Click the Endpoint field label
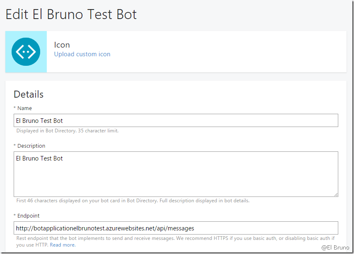This screenshot has width=354, height=254. [28, 216]
